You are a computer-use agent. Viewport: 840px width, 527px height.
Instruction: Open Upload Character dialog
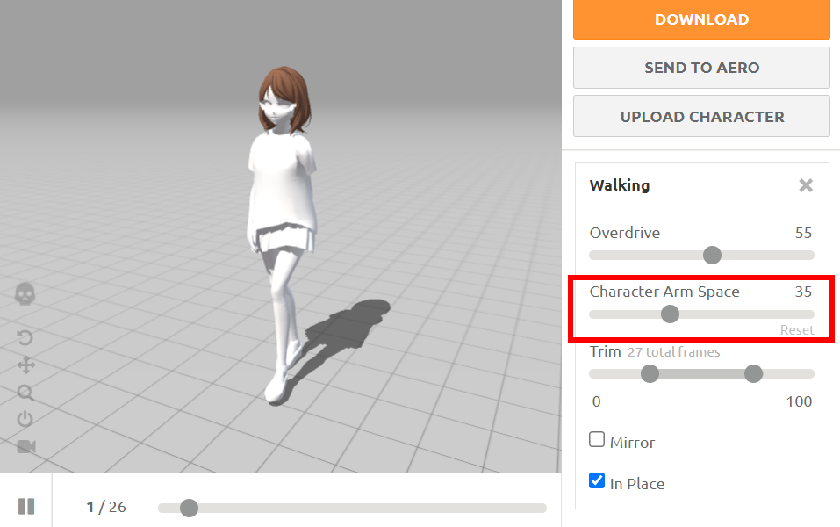pos(701,117)
